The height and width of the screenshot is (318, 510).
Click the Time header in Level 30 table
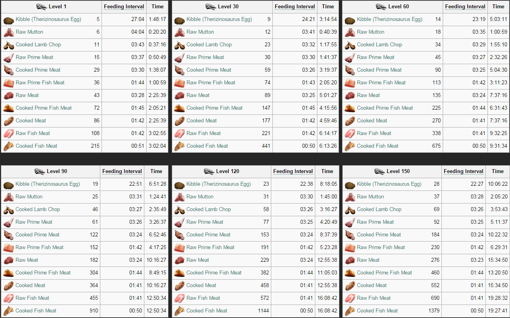click(x=328, y=7)
